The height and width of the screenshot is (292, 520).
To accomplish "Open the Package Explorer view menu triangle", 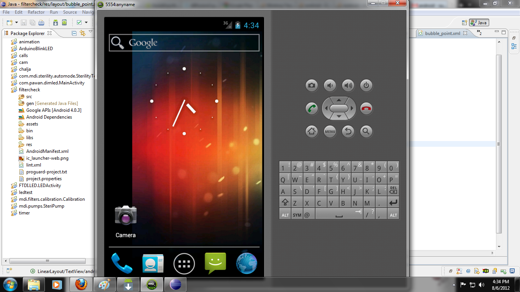I will pos(91,32).
